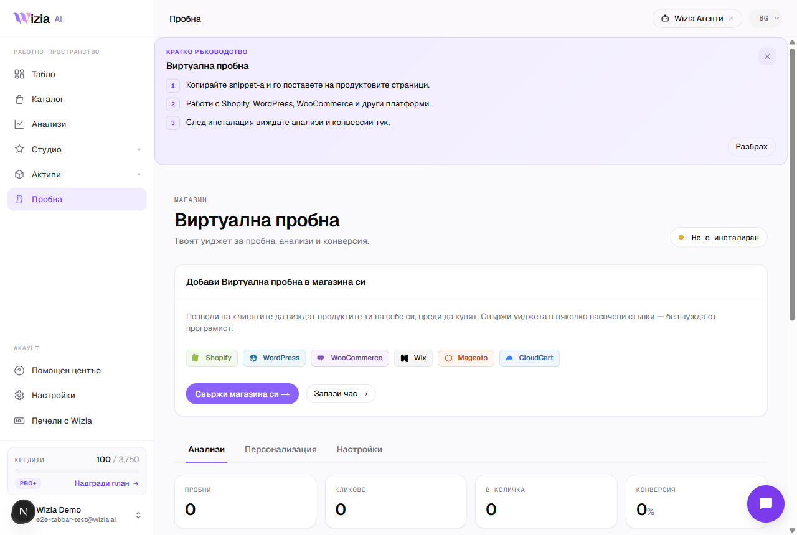Expand the Студио submenu dot
The width and height of the screenshot is (797, 535).
[x=139, y=149]
